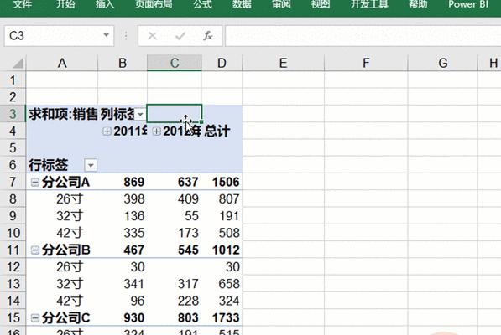Select cell with value 637
This screenshot has width=501, height=335.
175,182
